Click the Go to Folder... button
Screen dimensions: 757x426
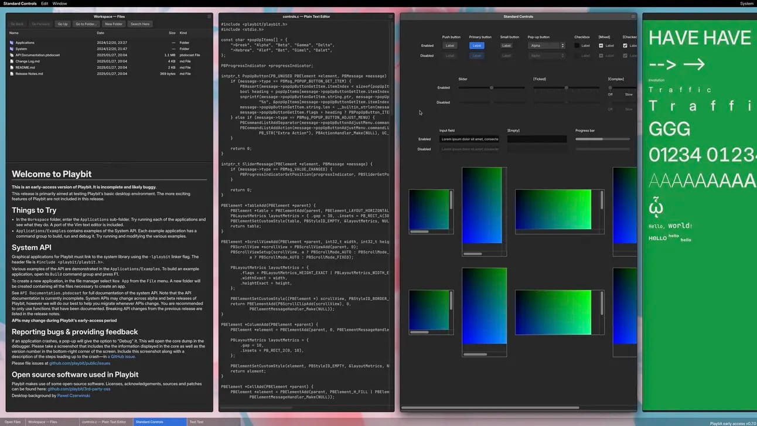pos(86,24)
